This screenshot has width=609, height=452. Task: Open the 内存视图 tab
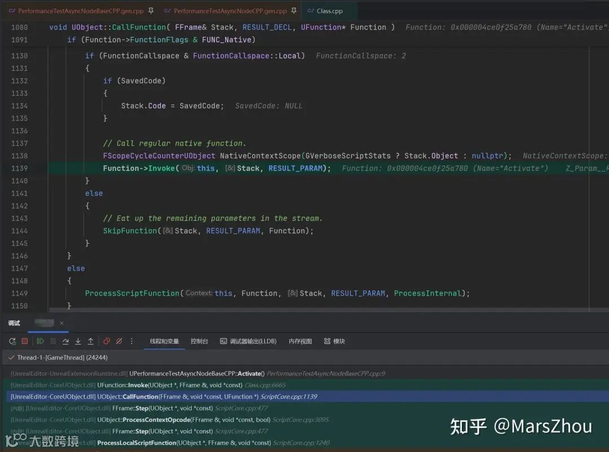tap(300, 341)
